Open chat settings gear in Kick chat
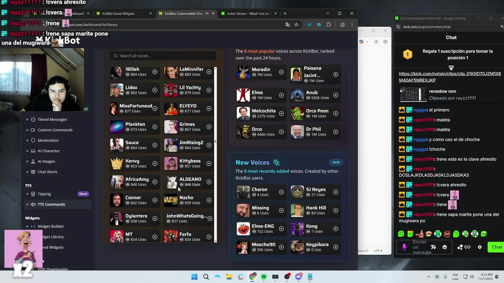Screen dimensions: 504x283 click(x=480, y=247)
